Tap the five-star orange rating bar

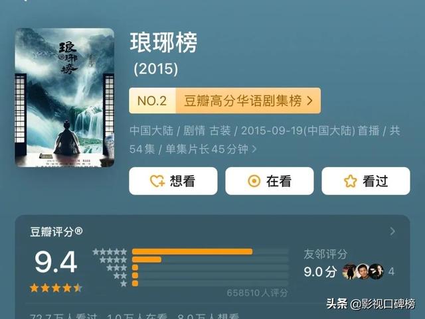[x=192, y=252]
